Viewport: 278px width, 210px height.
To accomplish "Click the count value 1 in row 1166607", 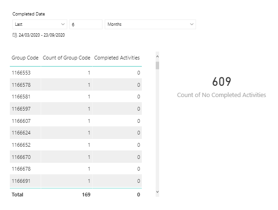I will coord(89,121).
